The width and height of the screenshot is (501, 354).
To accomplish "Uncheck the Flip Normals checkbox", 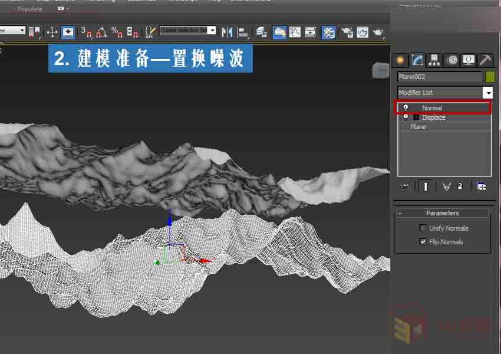I will tap(423, 242).
